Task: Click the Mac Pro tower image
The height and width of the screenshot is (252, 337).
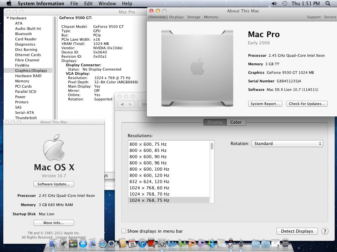Action: pos(197,68)
